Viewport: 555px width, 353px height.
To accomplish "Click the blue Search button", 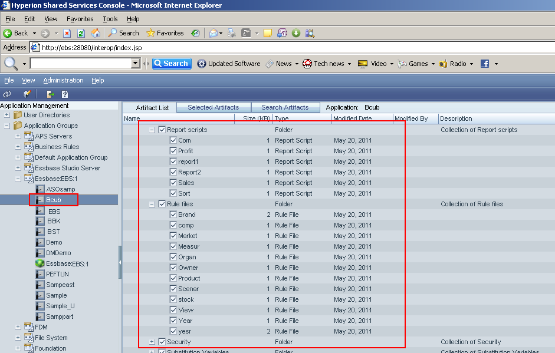I will coord(171,63).
